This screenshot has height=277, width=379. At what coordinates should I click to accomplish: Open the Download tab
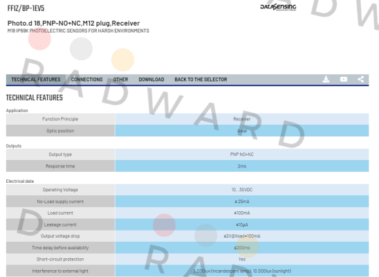(151, 80)
